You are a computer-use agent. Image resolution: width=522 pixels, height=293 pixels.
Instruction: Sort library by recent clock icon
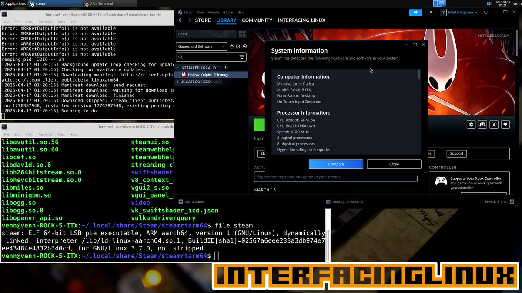point(238,46)
